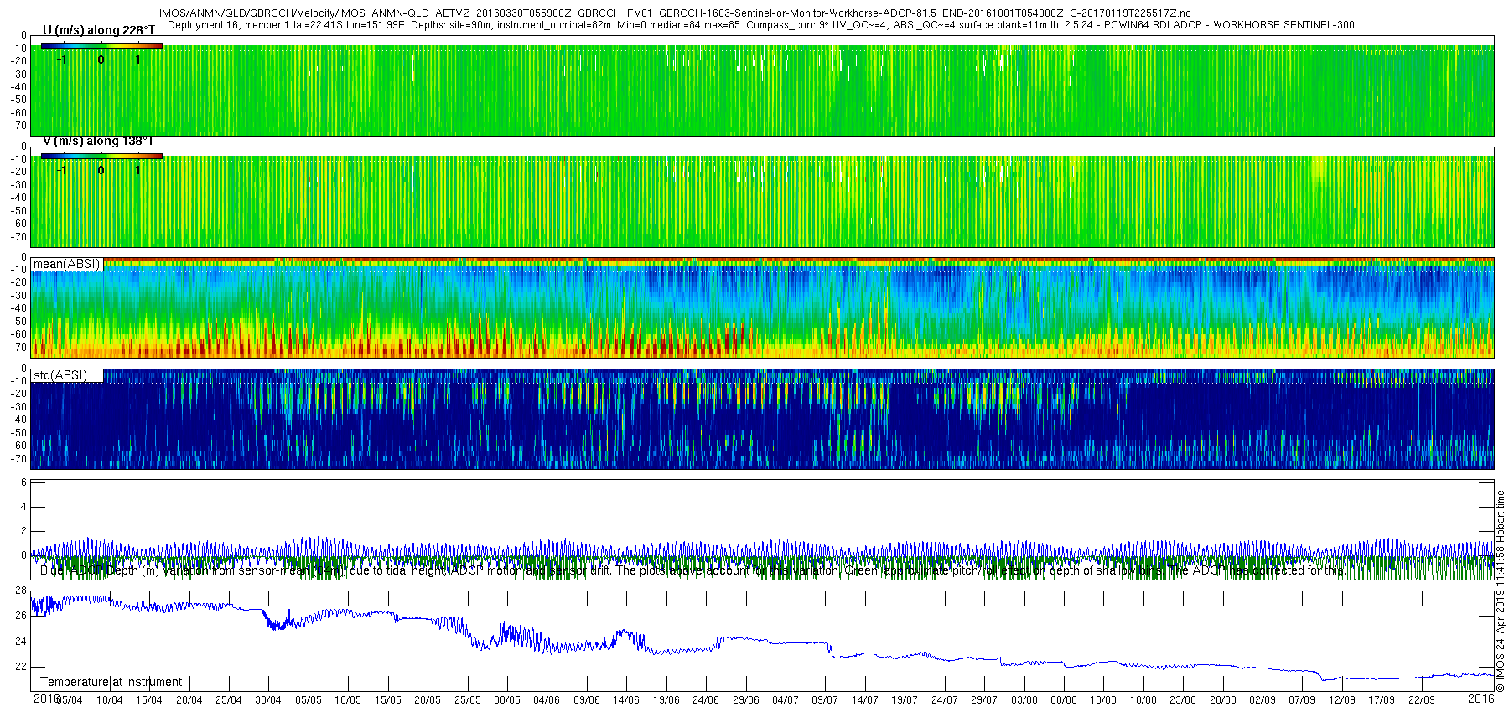Click the 24 tick on temperature axis
1509x712 pixels.
pos(21,642)
